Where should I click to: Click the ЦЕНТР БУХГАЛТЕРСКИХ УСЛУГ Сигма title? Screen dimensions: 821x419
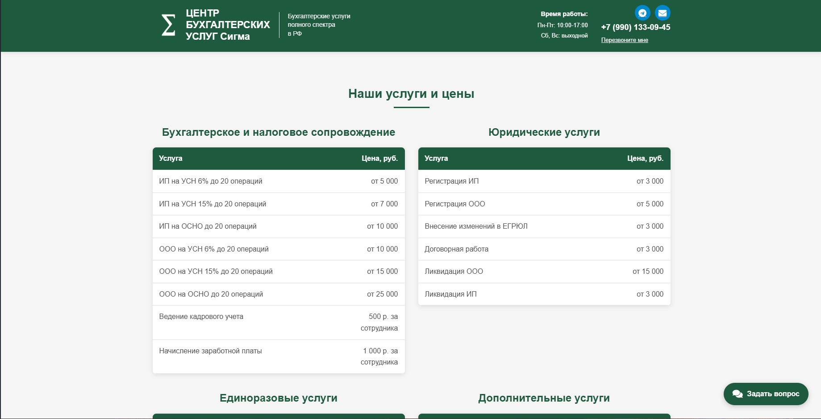pos(228,25)
